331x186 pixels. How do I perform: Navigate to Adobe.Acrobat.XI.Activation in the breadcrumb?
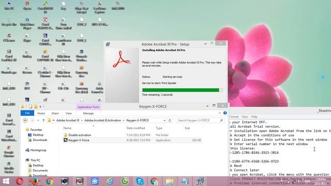point(103,120)
